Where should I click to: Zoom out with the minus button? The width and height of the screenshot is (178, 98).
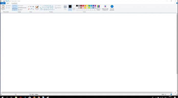(x=165, y=94)
